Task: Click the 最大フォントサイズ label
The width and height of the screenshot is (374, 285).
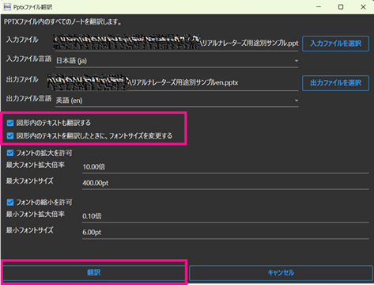Action: pos(29,181)
